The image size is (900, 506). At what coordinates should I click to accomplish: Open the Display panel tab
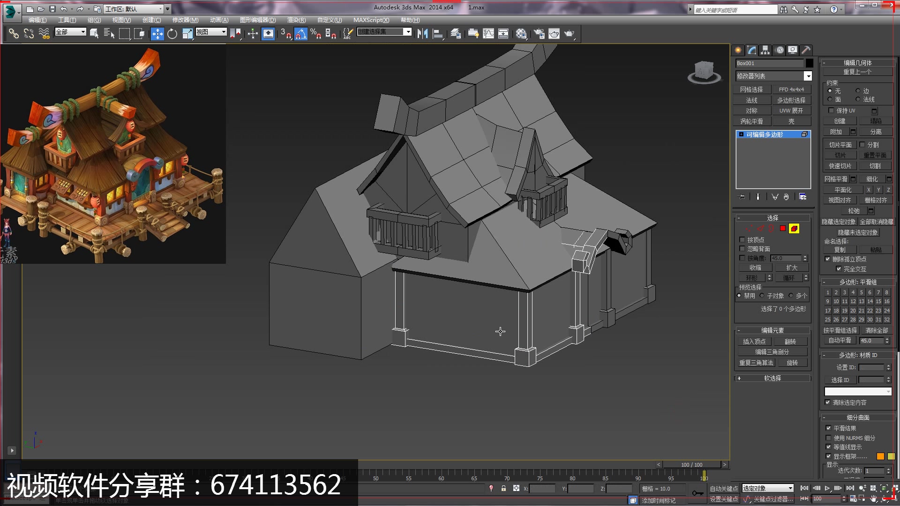793,50
